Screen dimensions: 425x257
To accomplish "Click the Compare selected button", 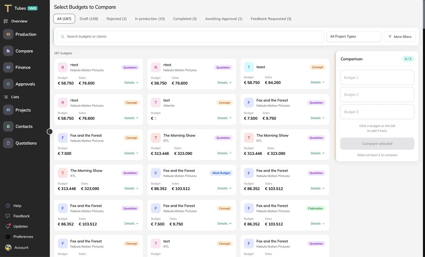I will click(377, 144).
